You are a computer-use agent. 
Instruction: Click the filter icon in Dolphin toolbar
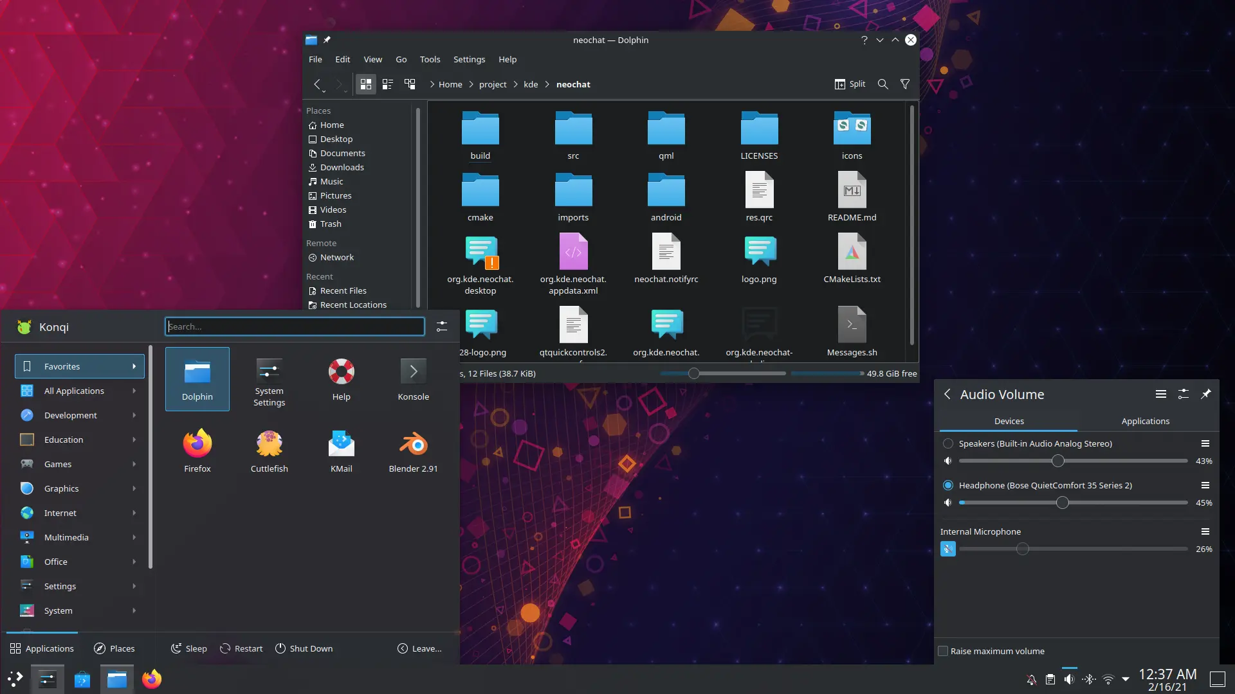[904, 84]
